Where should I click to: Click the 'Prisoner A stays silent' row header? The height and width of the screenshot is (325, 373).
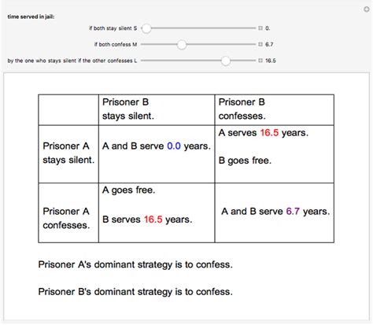[68, 154]
